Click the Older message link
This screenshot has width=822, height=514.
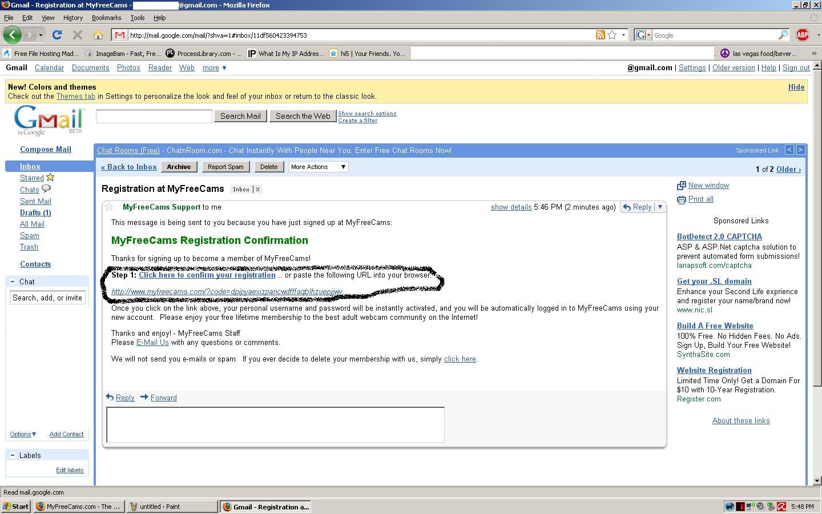click(x=788, y=169)
